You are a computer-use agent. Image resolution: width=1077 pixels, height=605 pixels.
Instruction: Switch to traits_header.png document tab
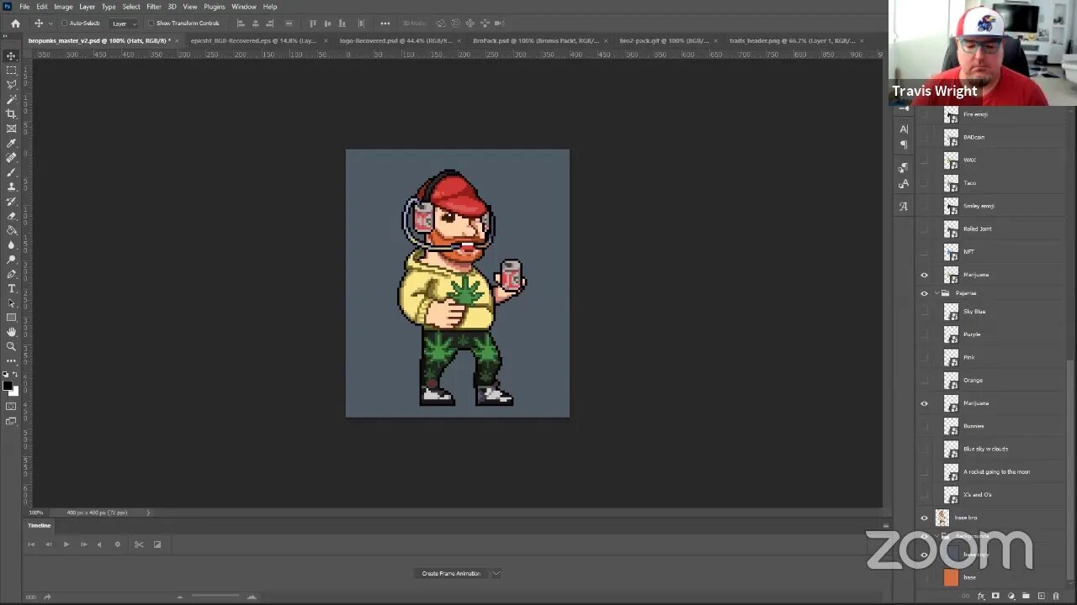(792, 40)
